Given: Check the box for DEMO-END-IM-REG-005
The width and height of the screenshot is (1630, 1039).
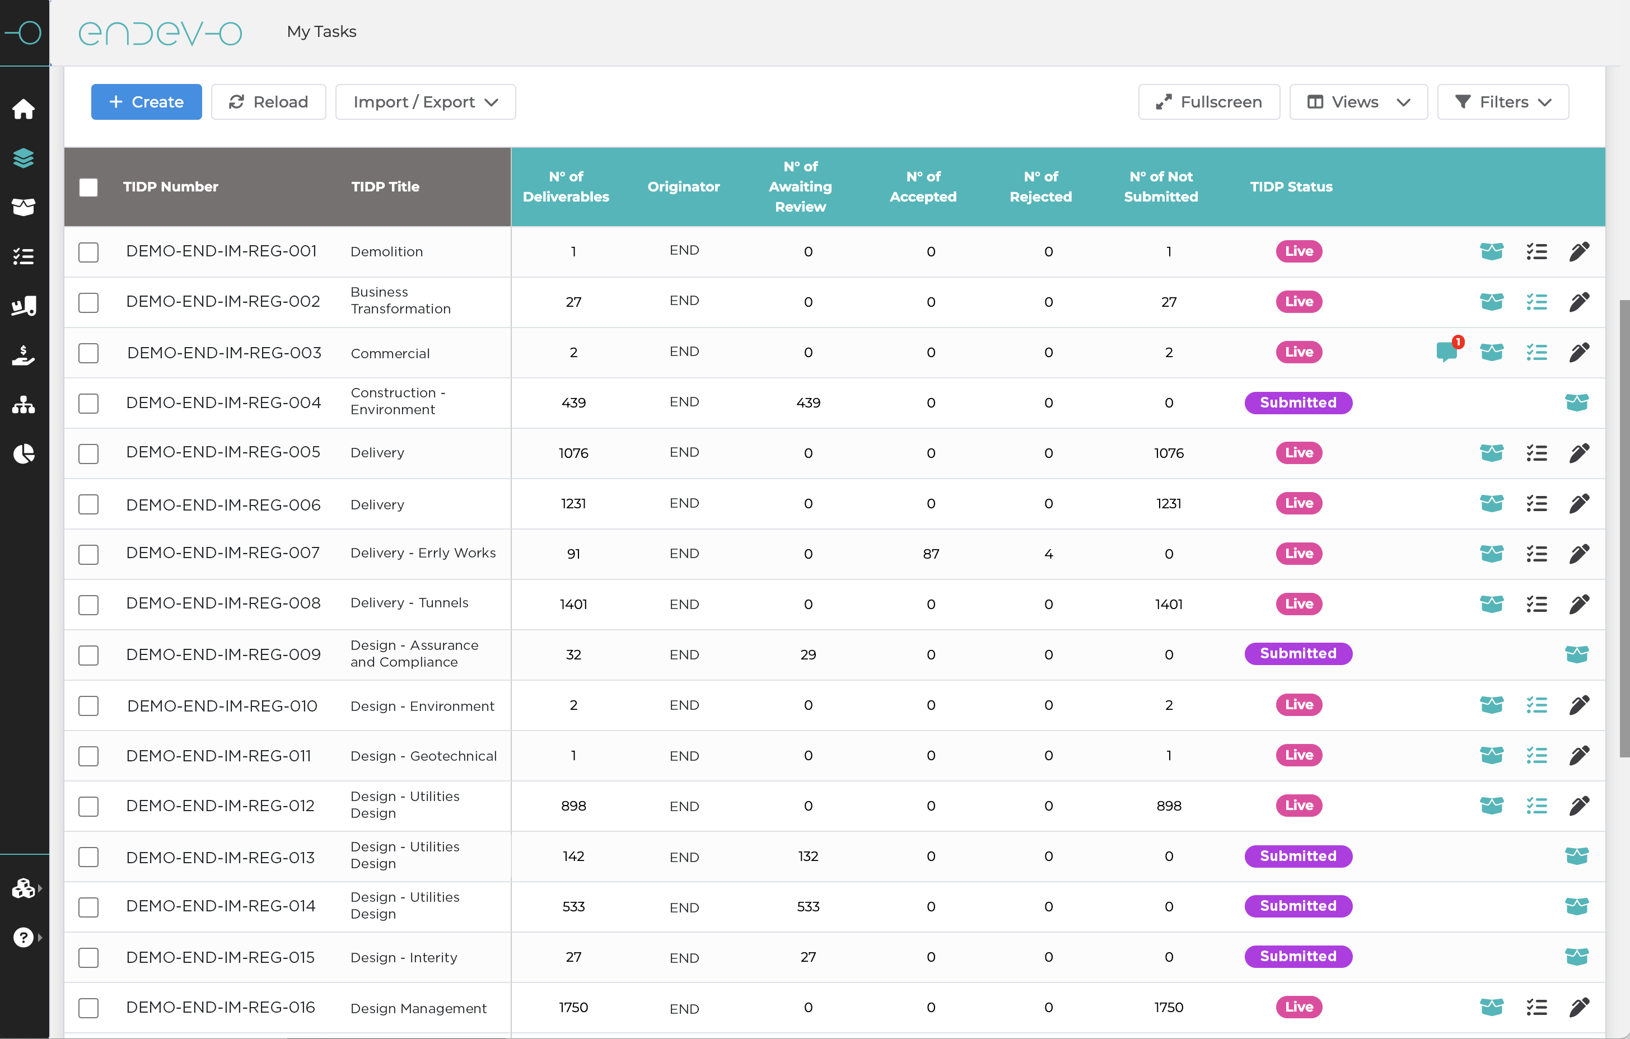Looking at the screenshot, I should tap(88, 453).
